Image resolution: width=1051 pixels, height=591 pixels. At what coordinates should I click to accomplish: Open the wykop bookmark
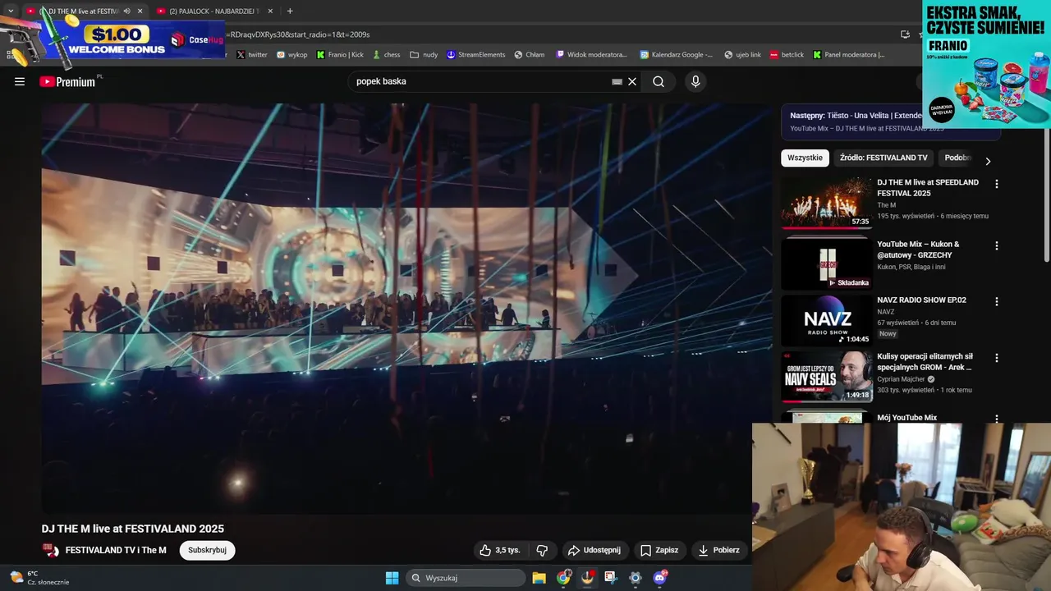292,54
